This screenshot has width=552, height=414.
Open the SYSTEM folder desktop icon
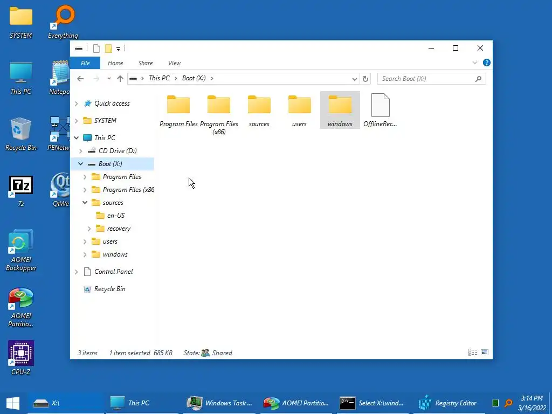(21, 22)
